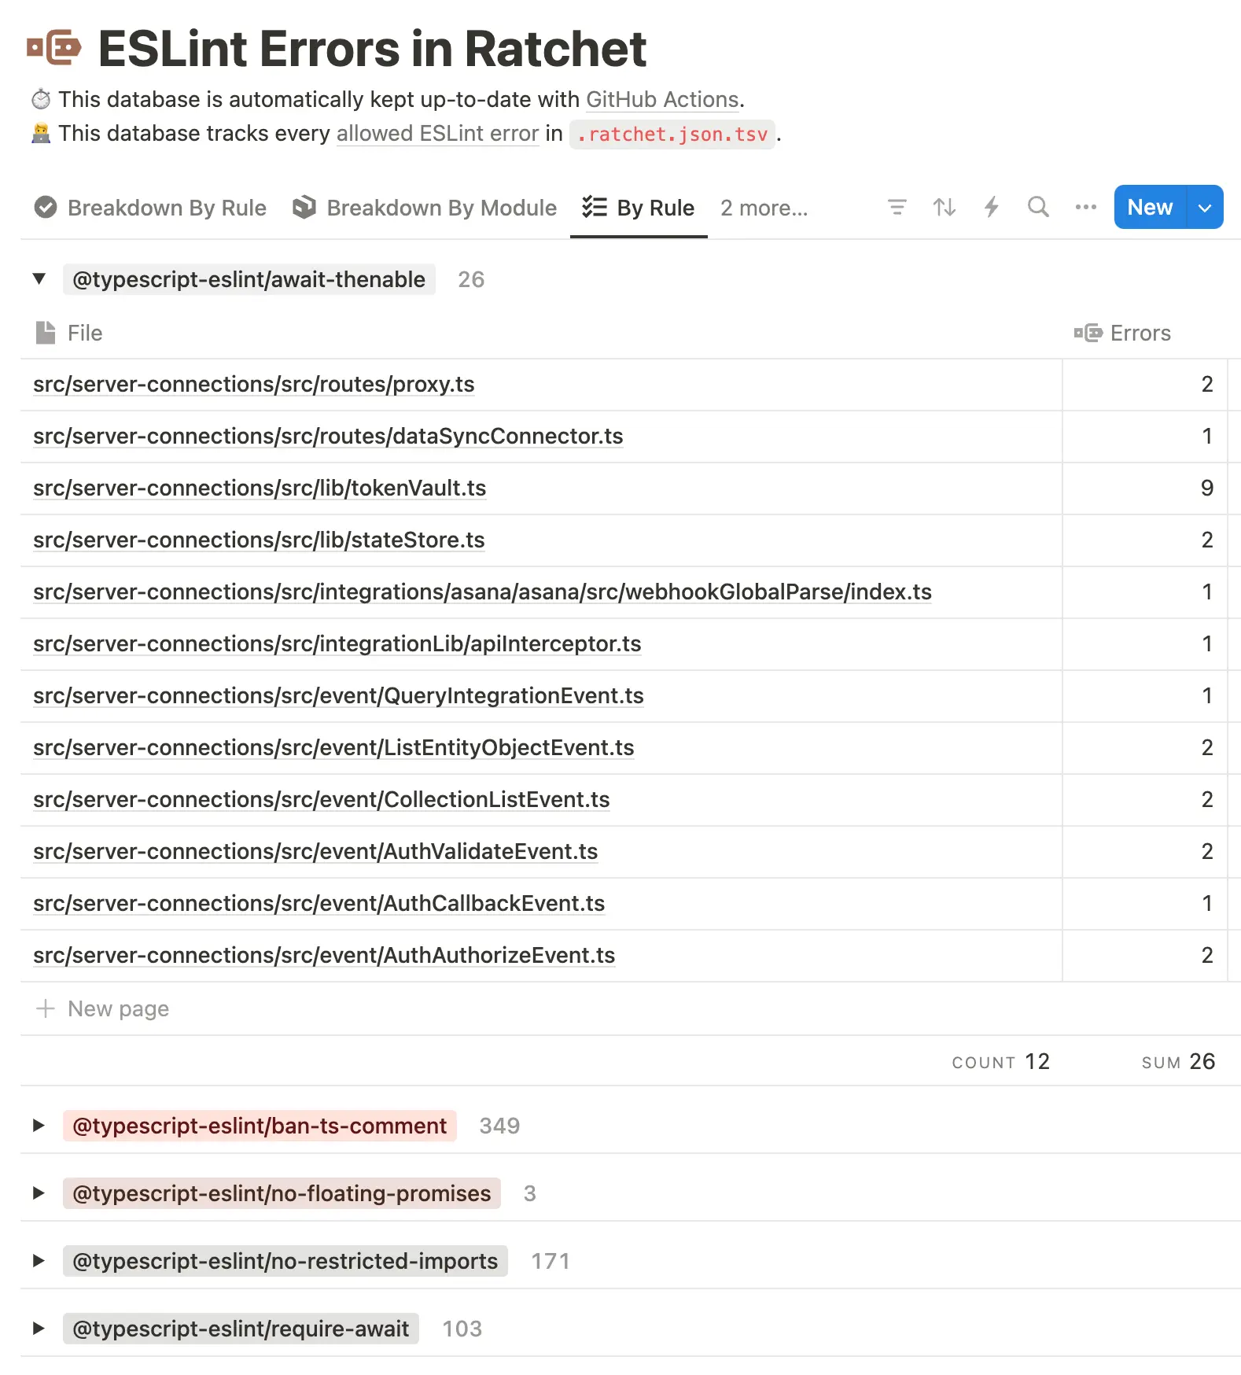Open the 2 more... views menu

click(x=763, y=208)
